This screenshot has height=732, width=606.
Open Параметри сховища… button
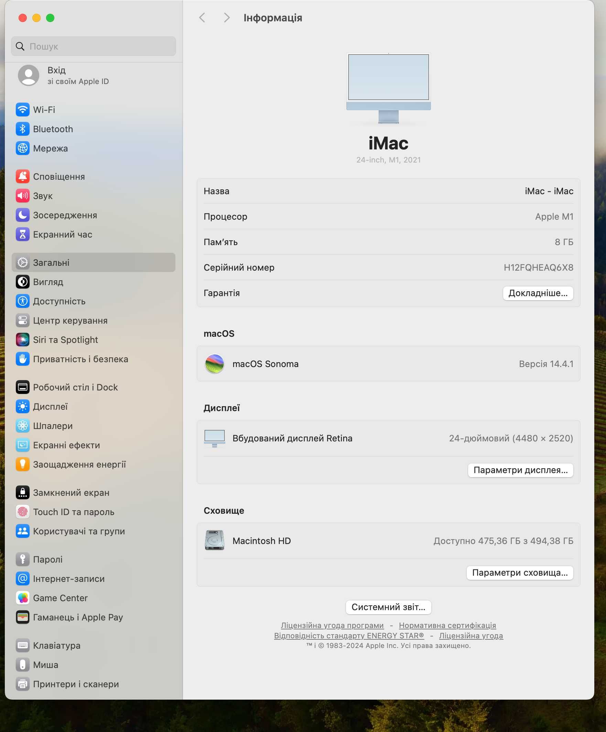[x=520, y=573]
